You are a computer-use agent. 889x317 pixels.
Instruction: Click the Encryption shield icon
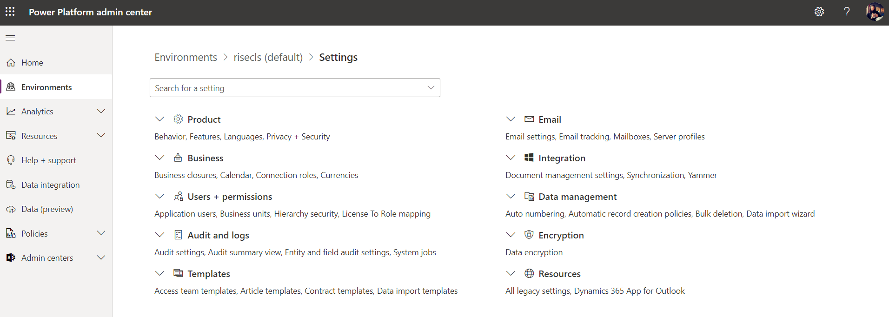pyautogui.click(x=529, y=235)
